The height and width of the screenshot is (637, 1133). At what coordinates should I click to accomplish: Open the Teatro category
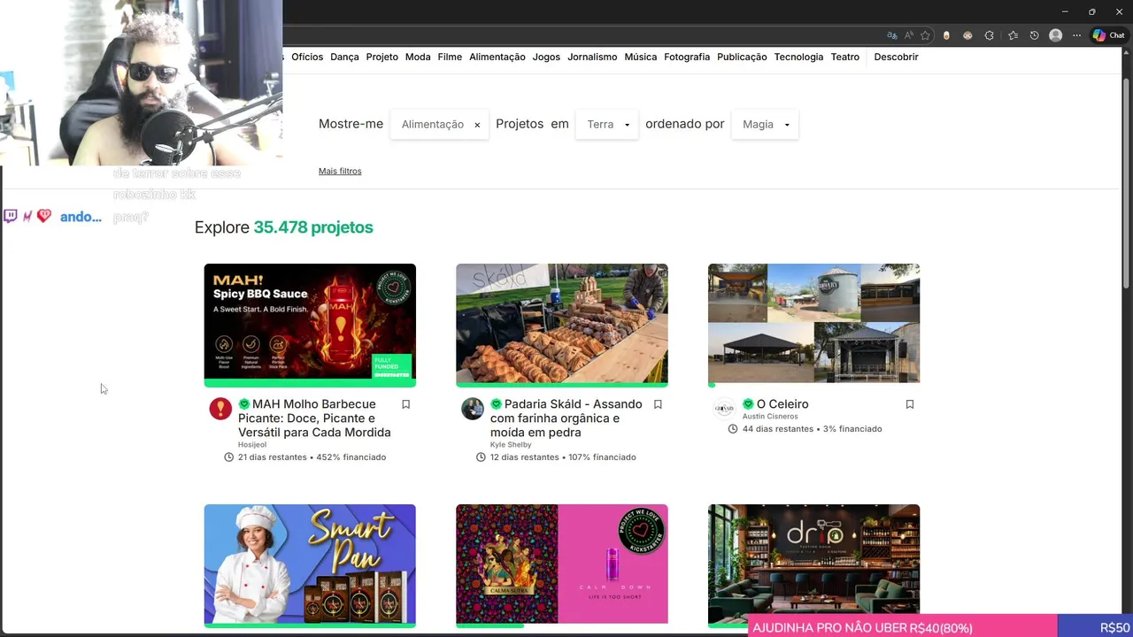[x=845, y=57]
